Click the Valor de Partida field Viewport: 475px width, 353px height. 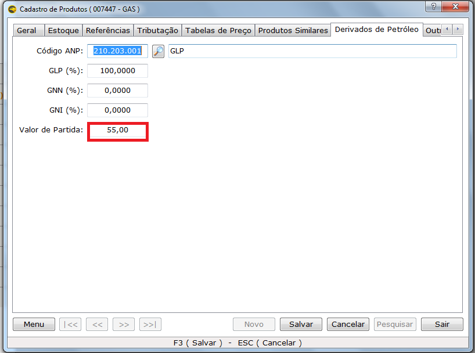pyautogui.click(x=117, y=131)
